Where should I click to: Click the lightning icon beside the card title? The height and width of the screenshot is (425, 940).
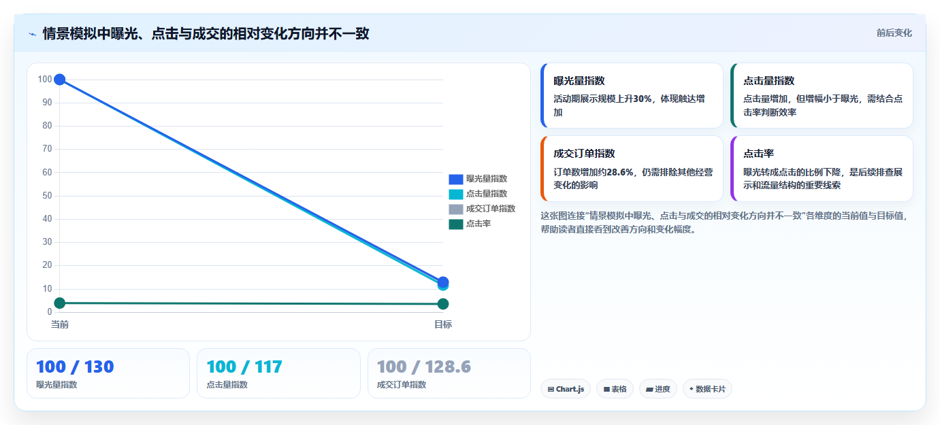tap(32, 34)
